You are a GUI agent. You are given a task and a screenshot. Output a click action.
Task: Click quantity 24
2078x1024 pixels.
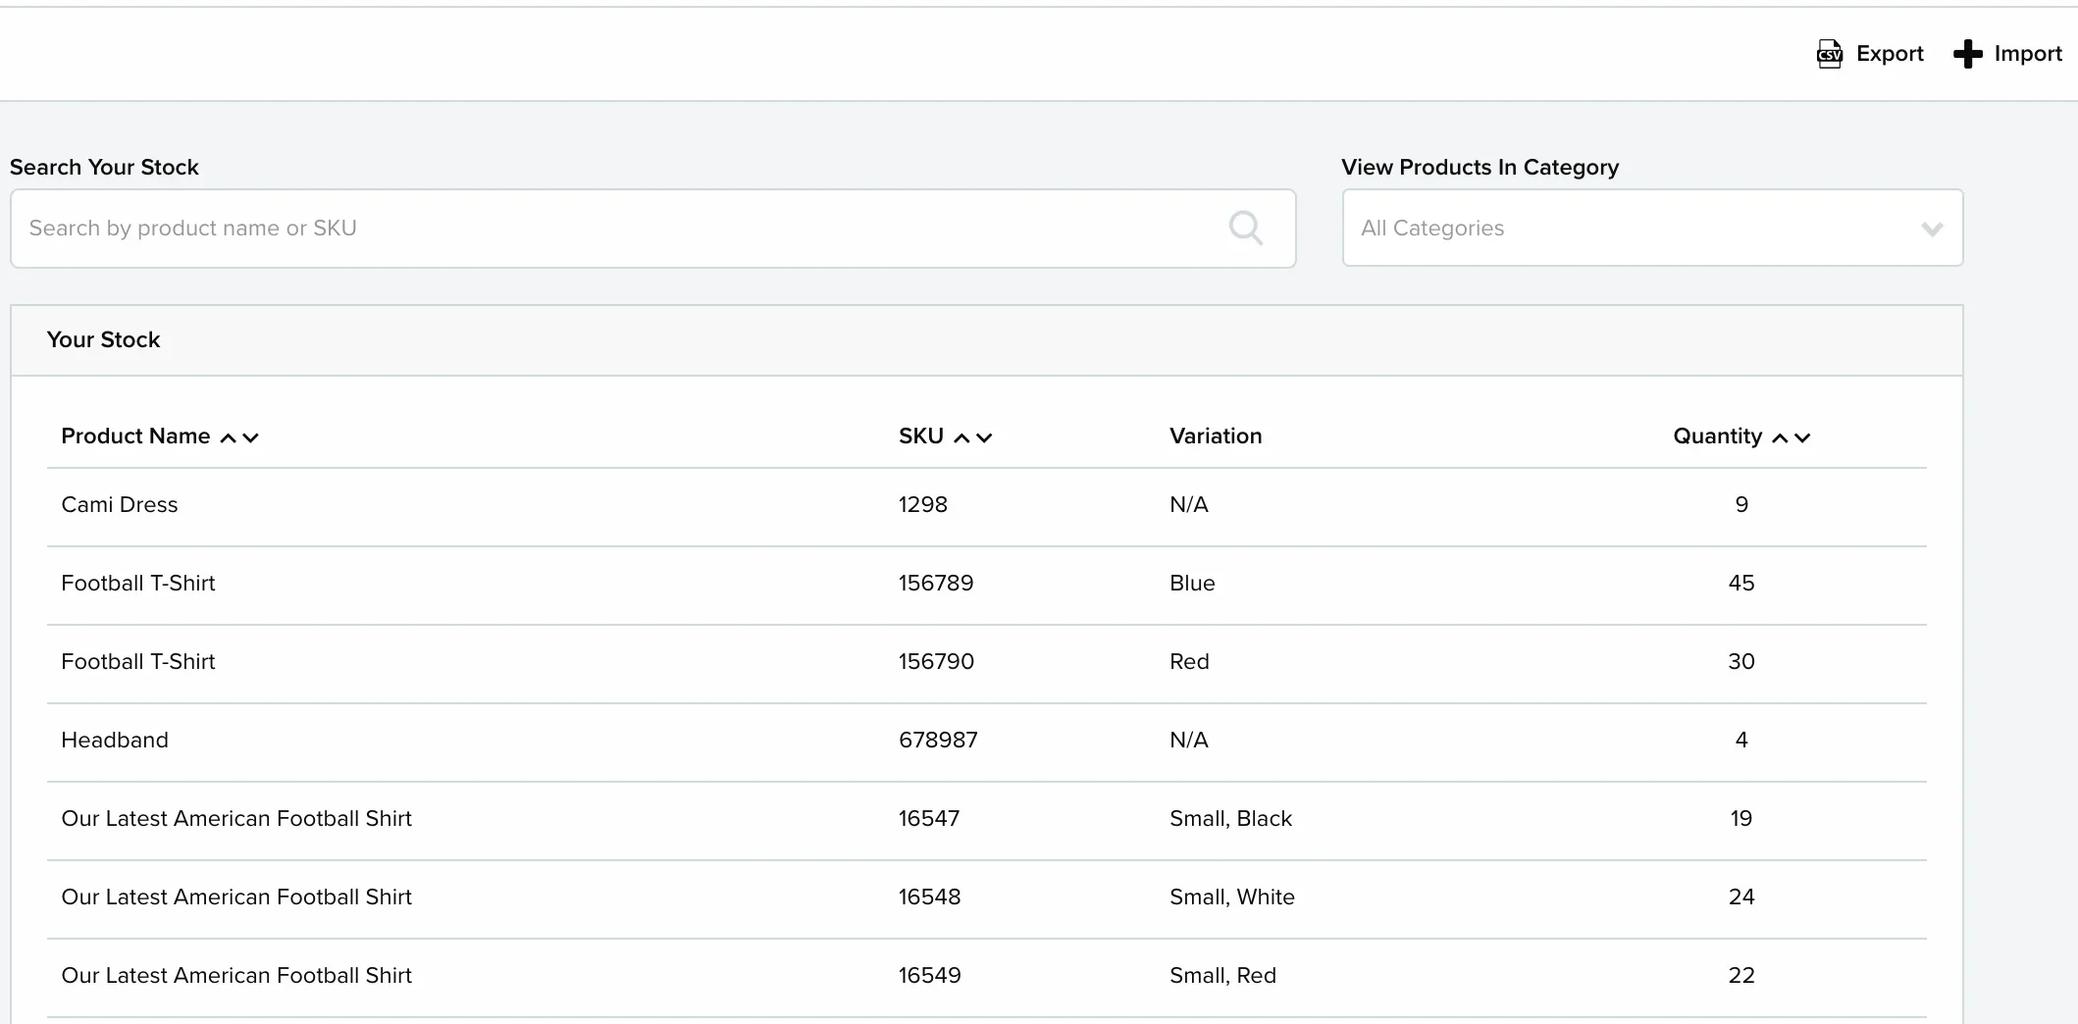[1741, 897]
